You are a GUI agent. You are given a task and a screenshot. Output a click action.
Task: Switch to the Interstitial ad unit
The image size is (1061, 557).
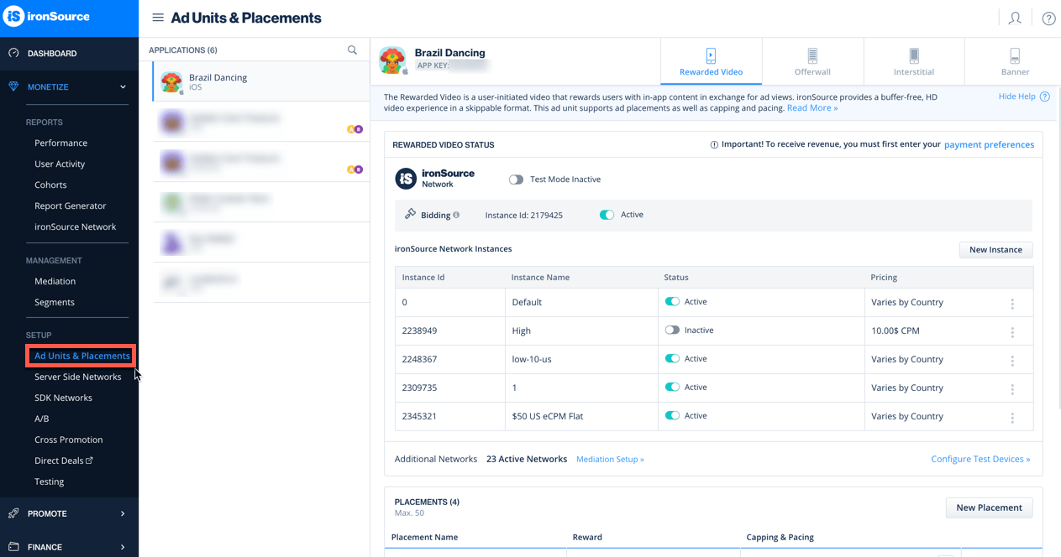914,61
